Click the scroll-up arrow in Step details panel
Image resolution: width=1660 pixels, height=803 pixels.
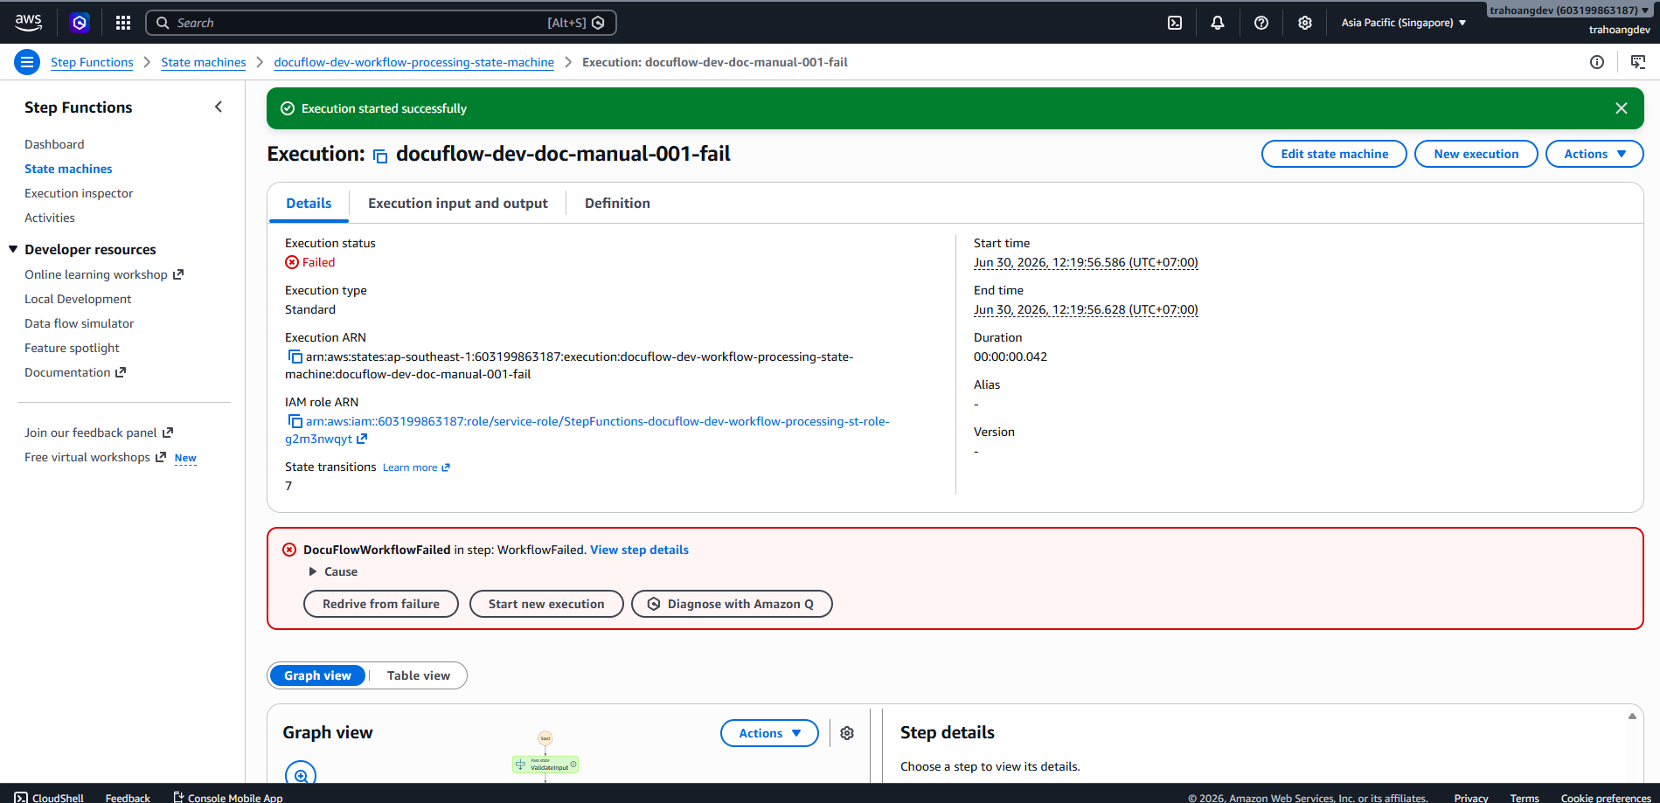click(x=1632, y=716)
